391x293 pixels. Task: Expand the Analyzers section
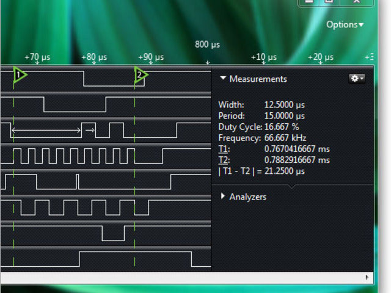(x=223, y=197)
